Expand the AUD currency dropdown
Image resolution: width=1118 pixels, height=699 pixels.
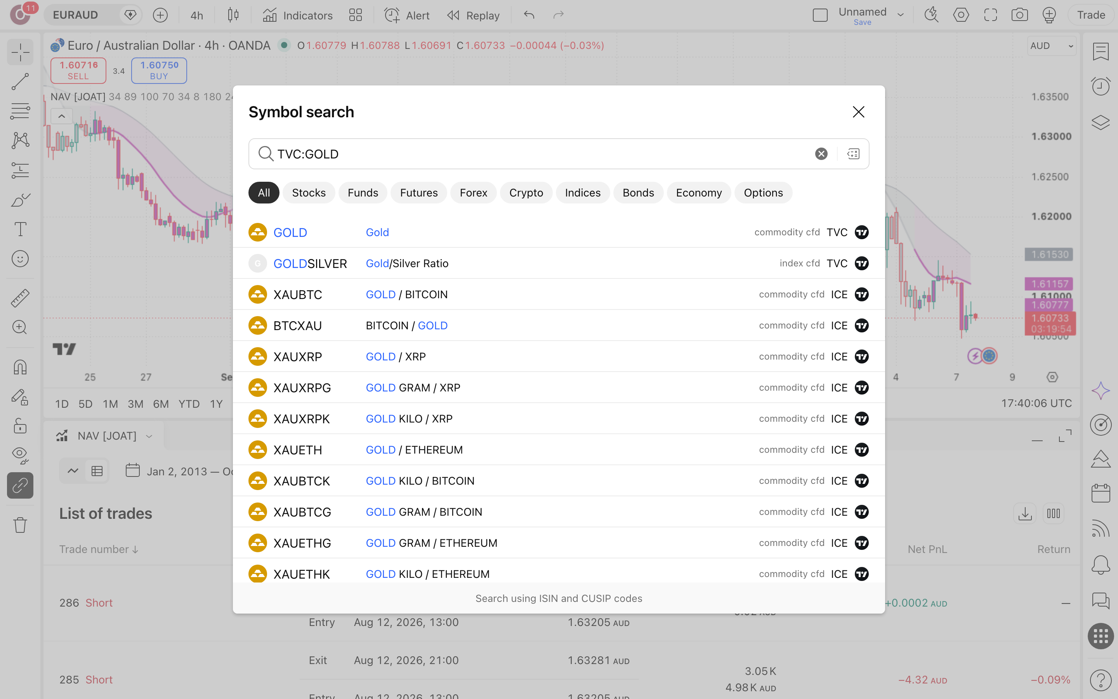click(1052, 46)
